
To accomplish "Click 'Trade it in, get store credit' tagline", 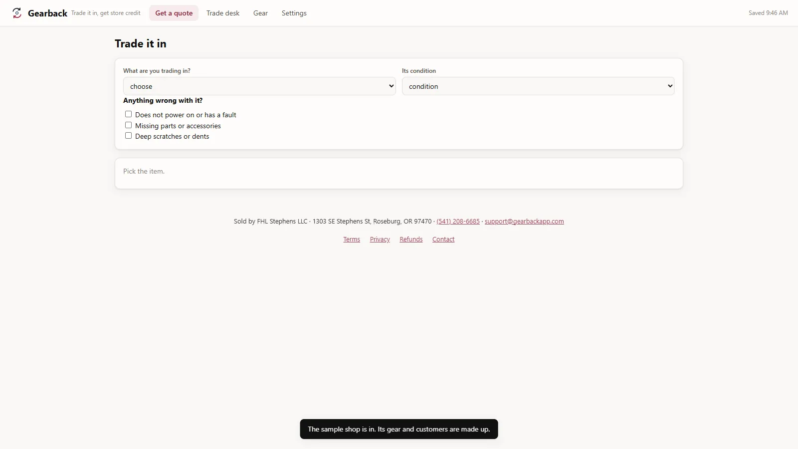I will 106,13.
